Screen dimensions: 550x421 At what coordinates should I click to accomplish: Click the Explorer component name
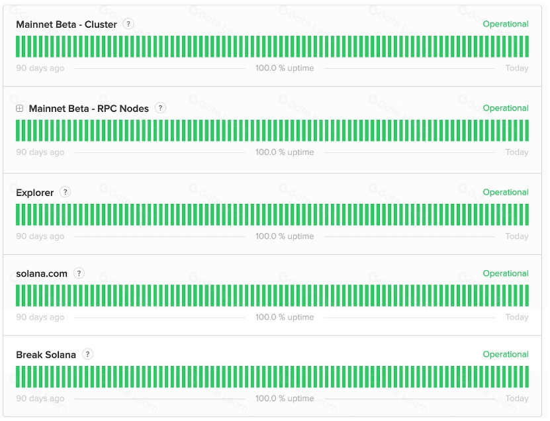[34, 193]
